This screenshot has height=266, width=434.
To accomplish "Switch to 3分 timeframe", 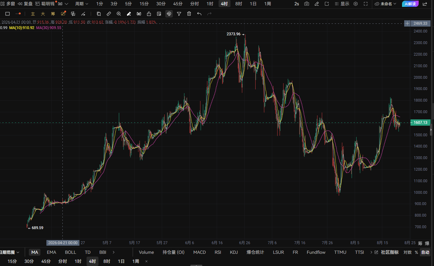I will pos(114,4).
